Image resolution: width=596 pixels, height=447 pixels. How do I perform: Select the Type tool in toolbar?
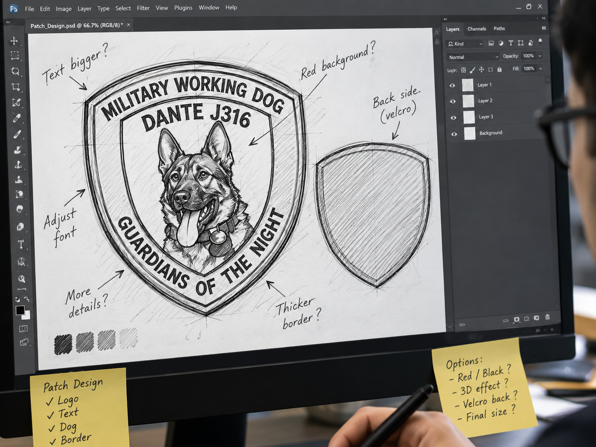tap(21, 244)
